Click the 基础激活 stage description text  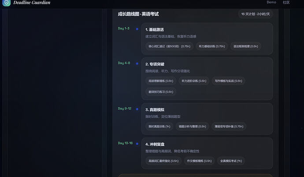[x=171, y=36]
